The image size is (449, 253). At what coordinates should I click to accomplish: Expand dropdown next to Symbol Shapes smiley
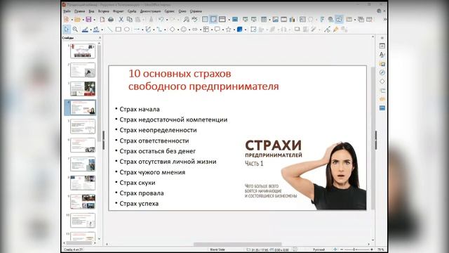(x=189, y=30)
